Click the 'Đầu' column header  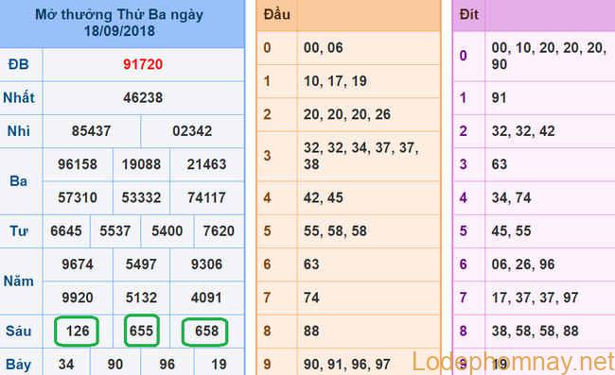(277, 14)
